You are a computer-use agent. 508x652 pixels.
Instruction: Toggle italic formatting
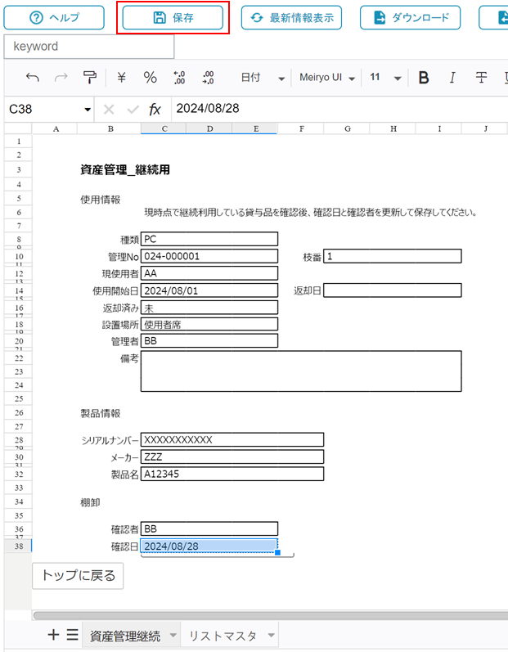(x=452, y=78)
